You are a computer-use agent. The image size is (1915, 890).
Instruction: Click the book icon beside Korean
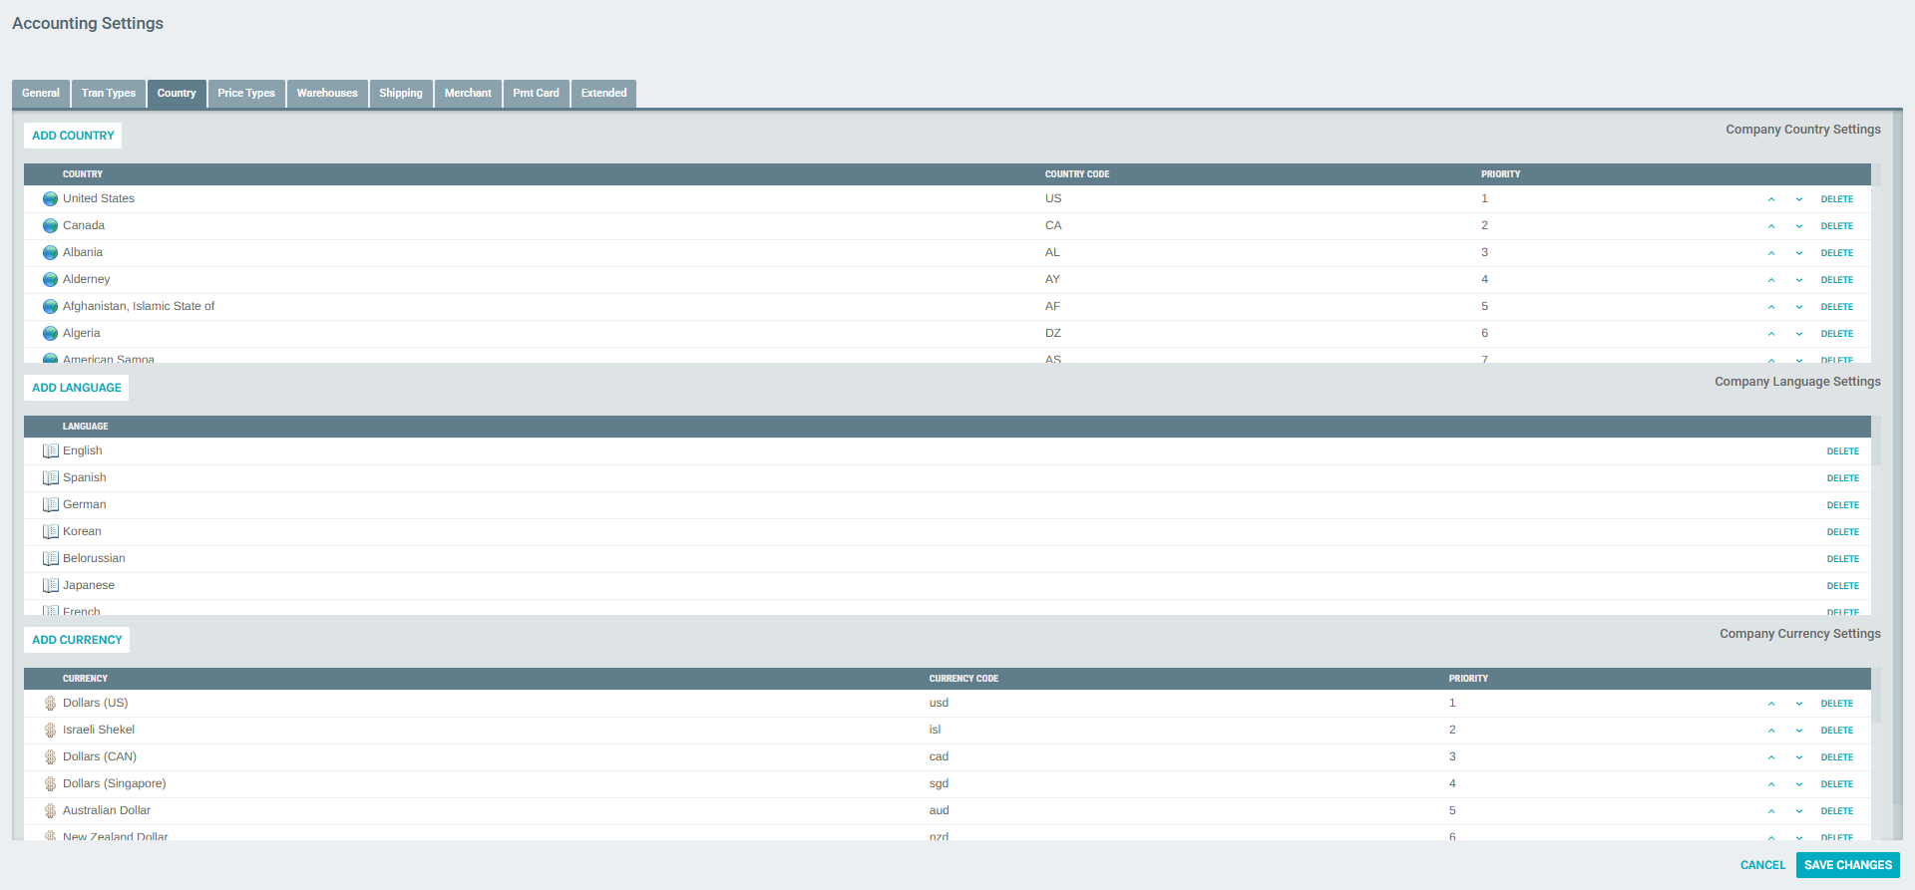pos(51,532)
